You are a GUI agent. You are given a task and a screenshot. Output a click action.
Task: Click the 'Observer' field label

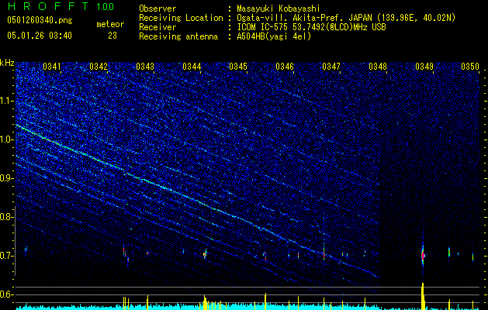[x=157, y=9]
